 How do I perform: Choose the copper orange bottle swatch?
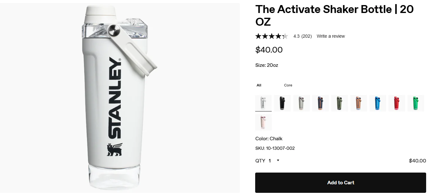(358, 103)
